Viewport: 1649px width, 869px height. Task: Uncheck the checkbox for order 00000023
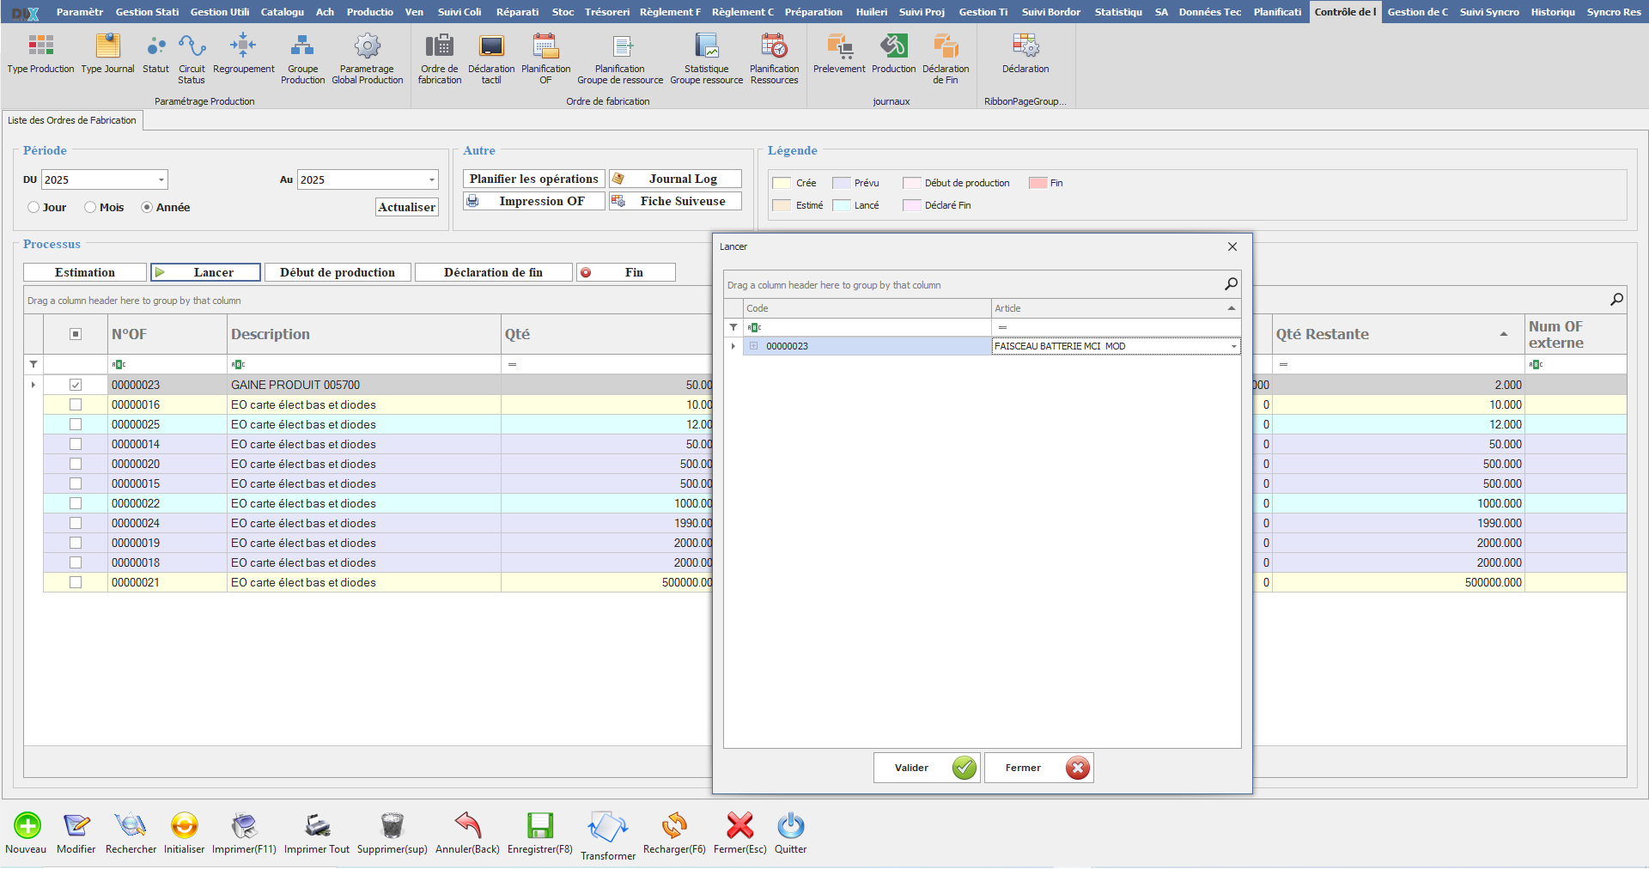click(x=76, y=385)
